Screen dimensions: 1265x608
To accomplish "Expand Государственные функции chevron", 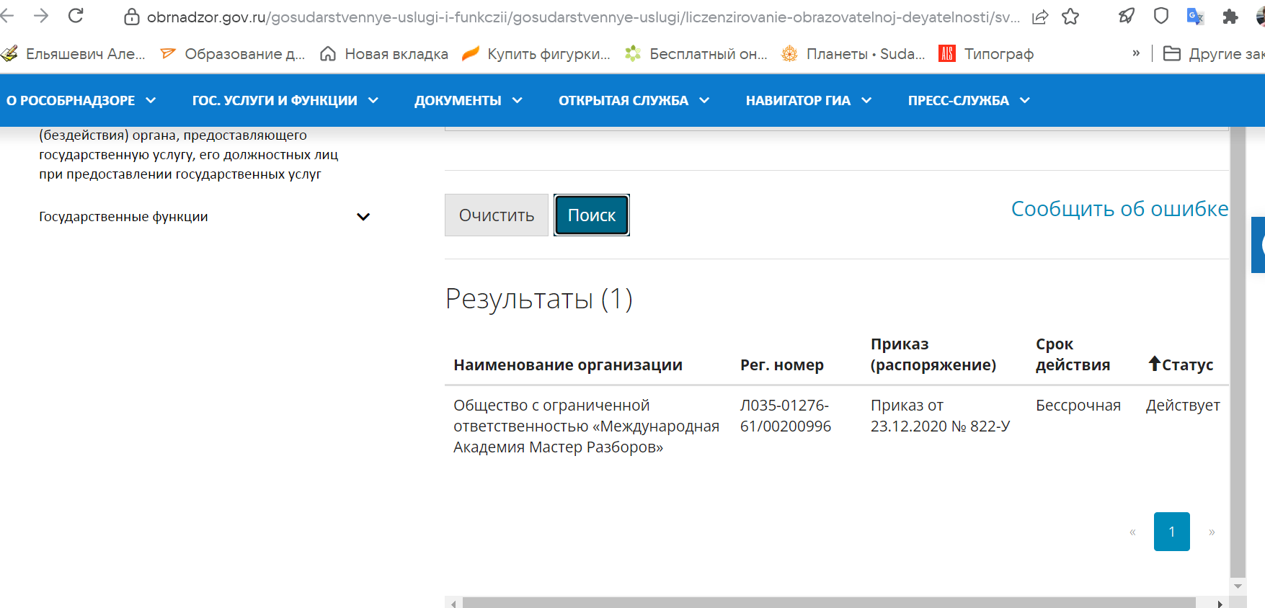I will [x=363, y=217].
